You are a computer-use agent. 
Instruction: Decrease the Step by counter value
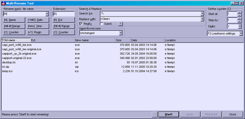click(x=239, y=21)
